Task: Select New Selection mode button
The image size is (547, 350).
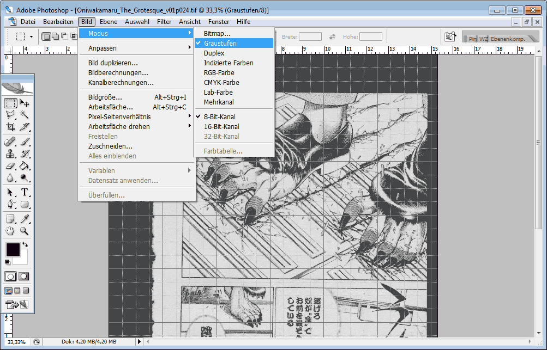Action: pos(46,36)
